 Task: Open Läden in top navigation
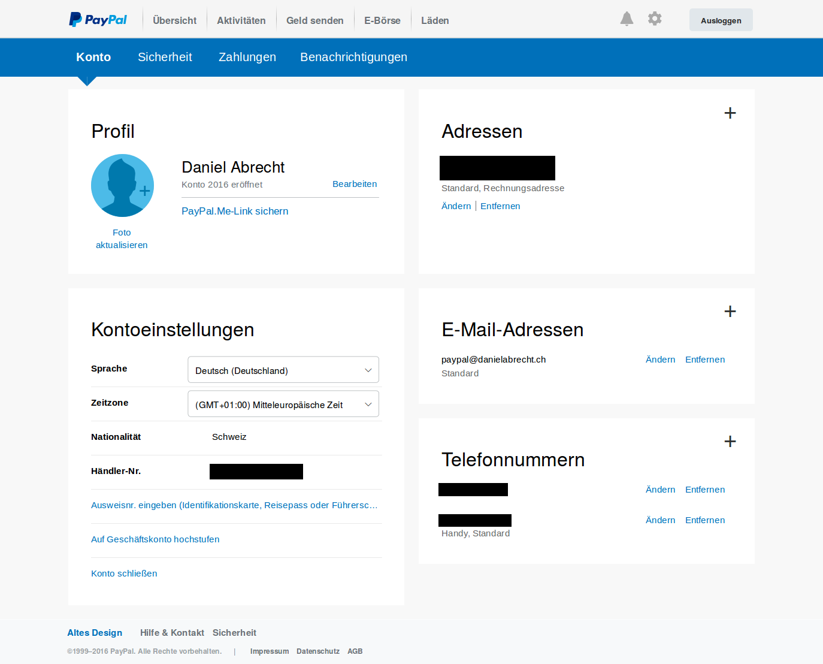[x=435, y=20]
